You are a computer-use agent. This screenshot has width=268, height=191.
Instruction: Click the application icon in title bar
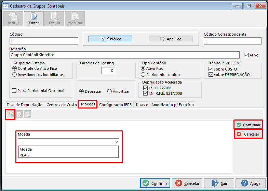(6, 6)
